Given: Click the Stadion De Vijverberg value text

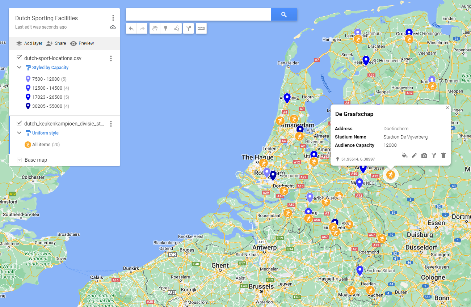Looking at the screenshot, I should coord(405,137).
